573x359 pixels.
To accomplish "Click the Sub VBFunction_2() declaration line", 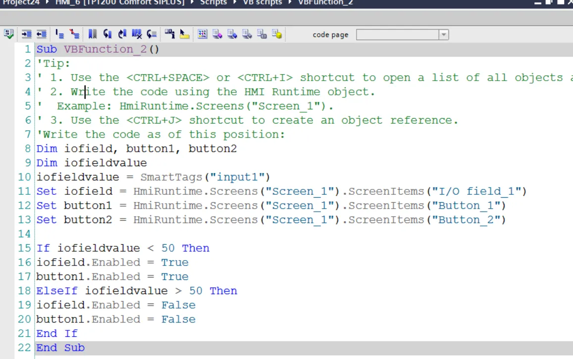I will 98,49.
